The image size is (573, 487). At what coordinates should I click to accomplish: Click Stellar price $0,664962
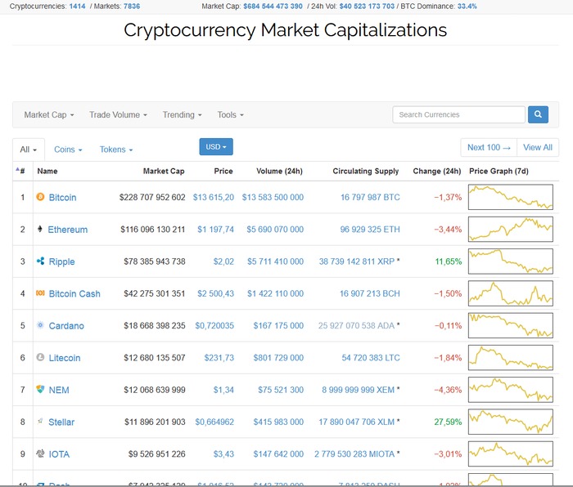[x=214, y=422]
